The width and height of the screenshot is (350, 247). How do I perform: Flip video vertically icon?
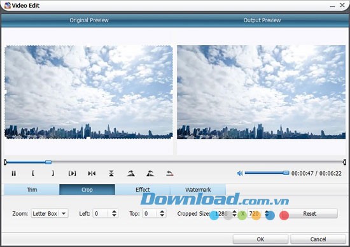point(111,173)
